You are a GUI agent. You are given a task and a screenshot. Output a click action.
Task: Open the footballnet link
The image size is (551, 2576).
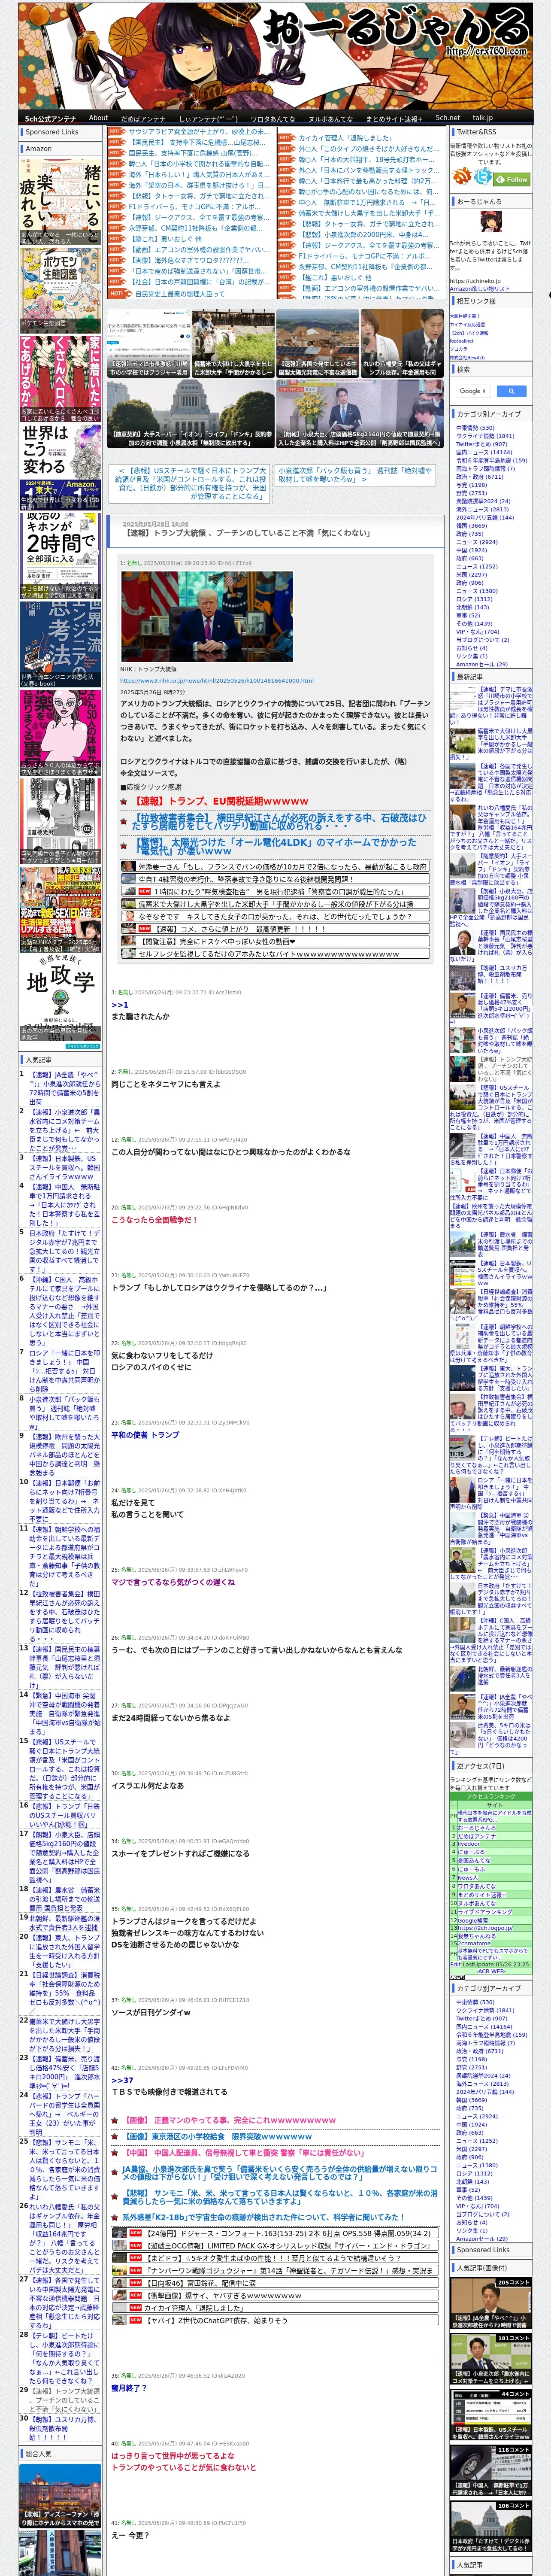click(x=462, y=340)
